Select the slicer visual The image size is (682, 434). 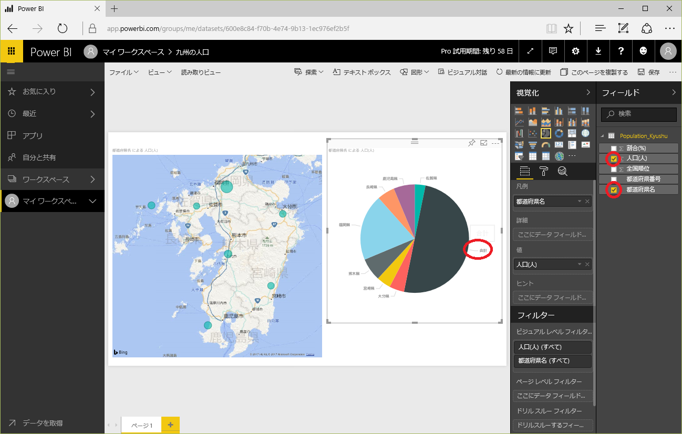tap(519, 156)
